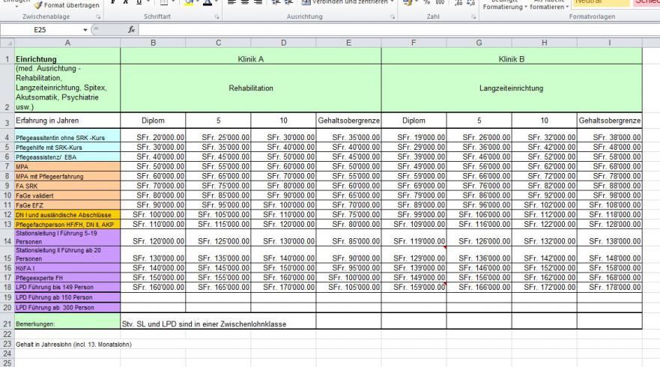Select the Erfahrung in Jahren cell

[67, 121]
